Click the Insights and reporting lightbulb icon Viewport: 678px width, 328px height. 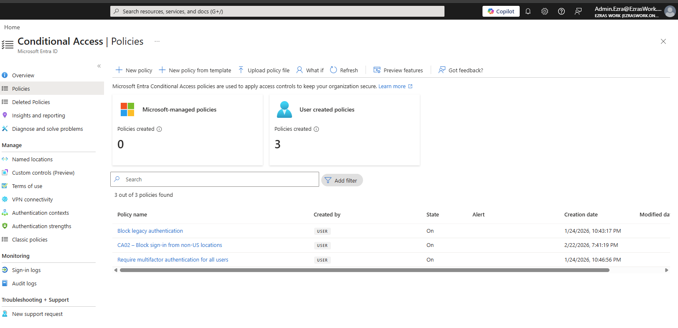click(5, 115)
